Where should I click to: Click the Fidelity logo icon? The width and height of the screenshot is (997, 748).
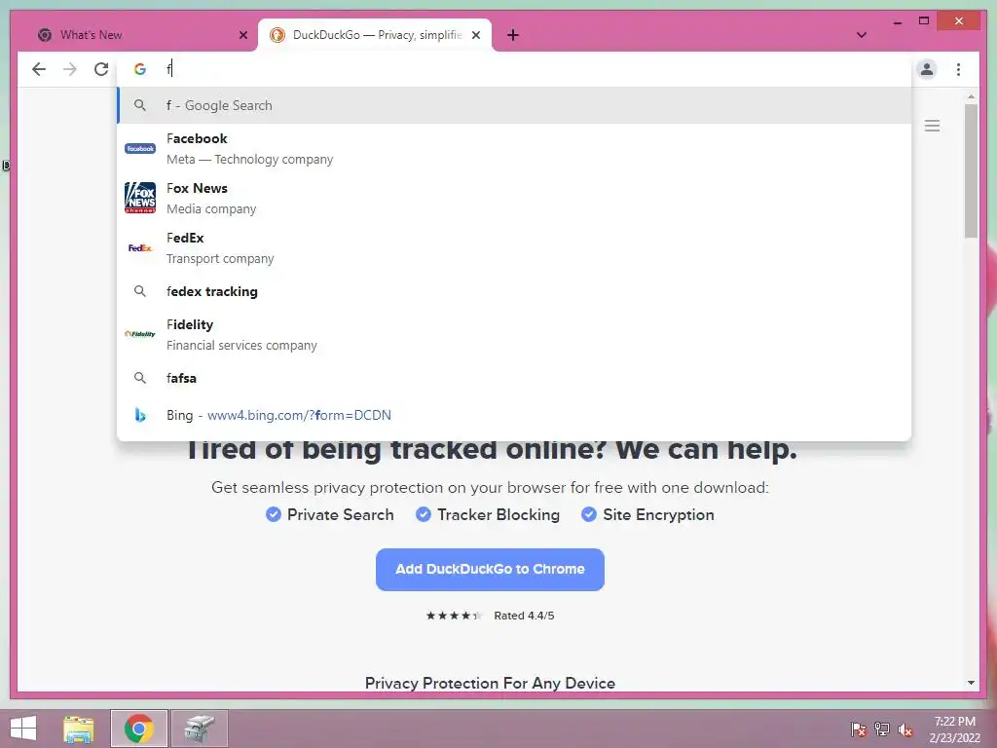[140, 334]
